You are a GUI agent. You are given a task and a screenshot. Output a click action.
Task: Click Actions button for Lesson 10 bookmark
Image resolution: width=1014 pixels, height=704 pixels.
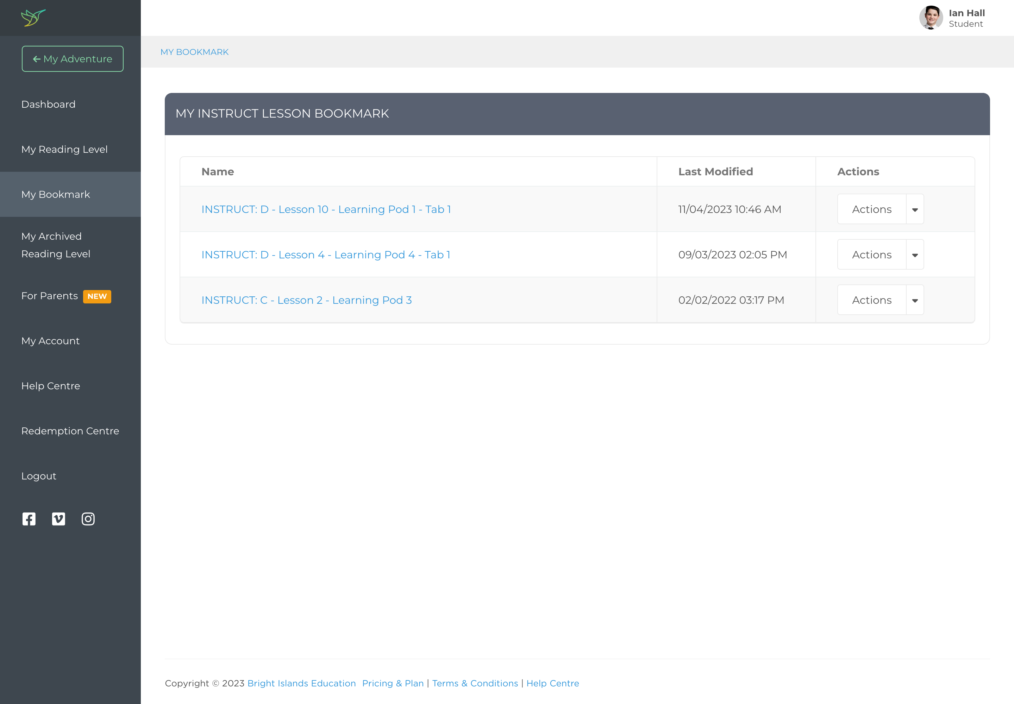[871, 209]
